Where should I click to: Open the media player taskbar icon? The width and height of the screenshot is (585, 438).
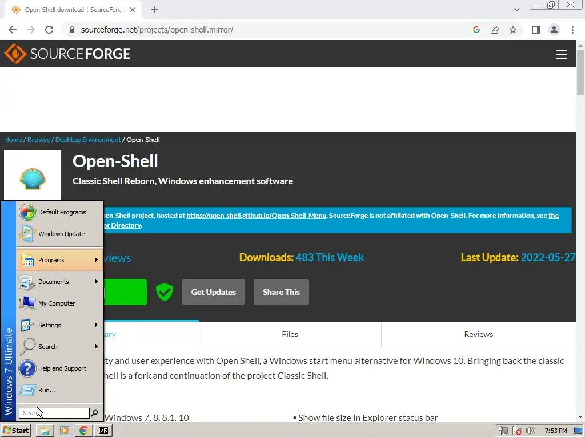tap(65, 431)
